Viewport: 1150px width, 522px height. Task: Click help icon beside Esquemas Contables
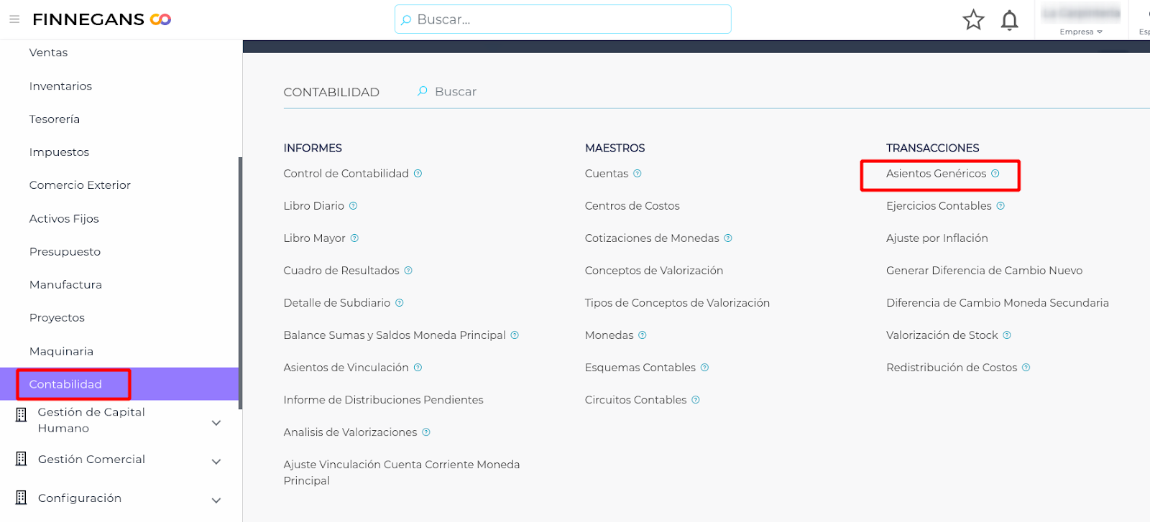tap(705, 368)
